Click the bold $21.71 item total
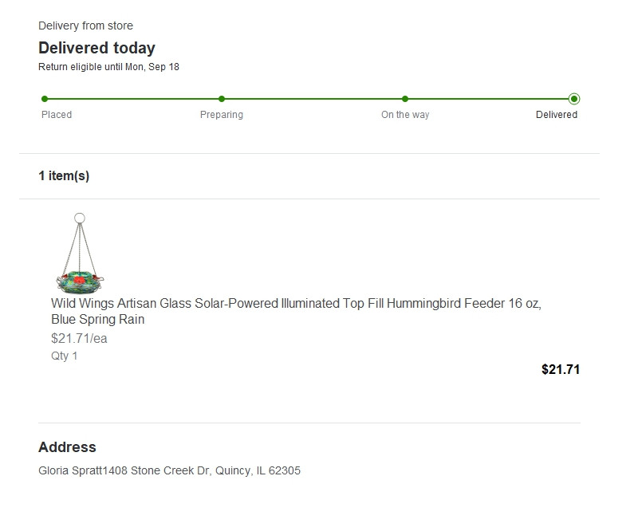 (x=561, y=369)
